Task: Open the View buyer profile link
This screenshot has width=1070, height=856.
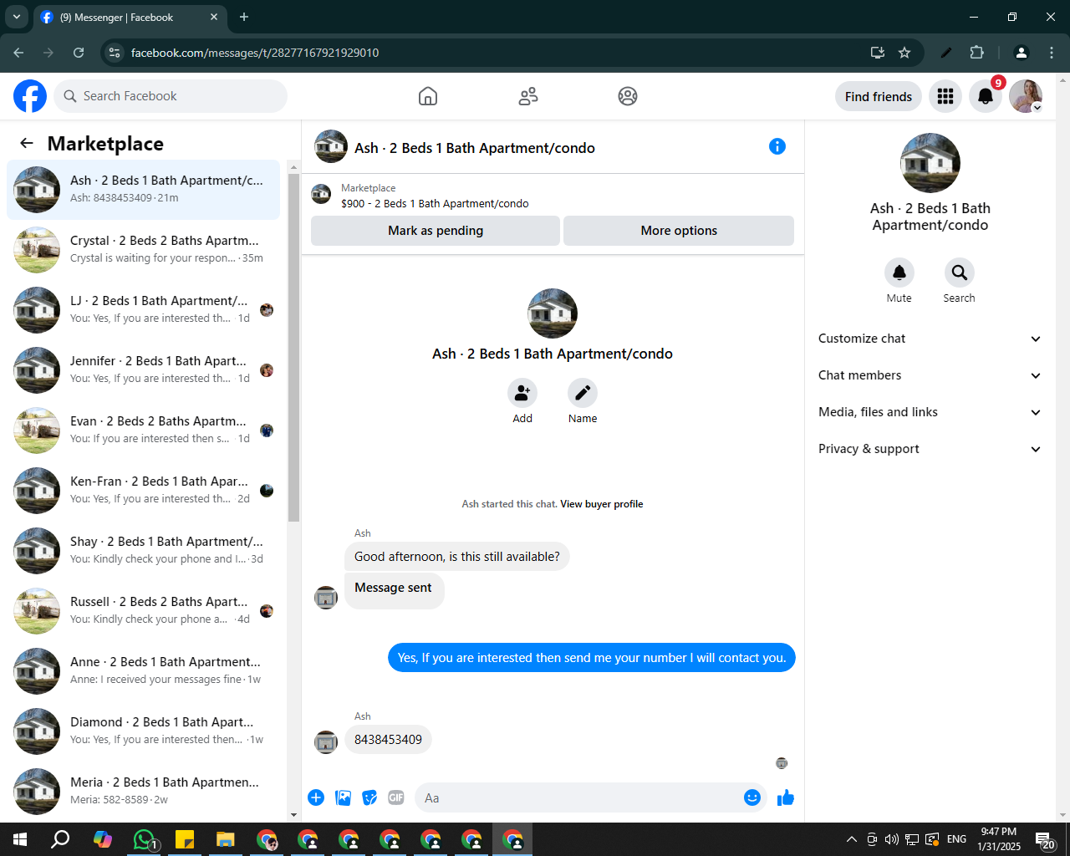Action: click(x=602, y=504)
